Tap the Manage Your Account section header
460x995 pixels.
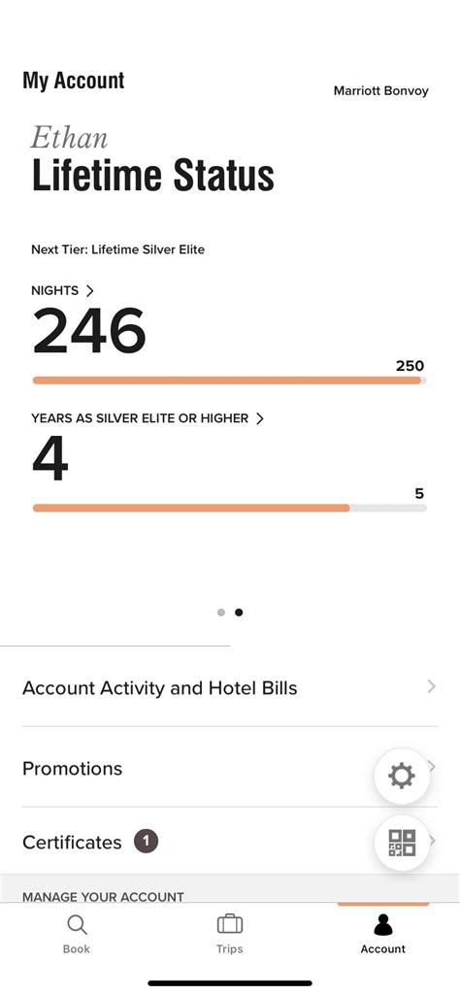[x=103, y=897]
